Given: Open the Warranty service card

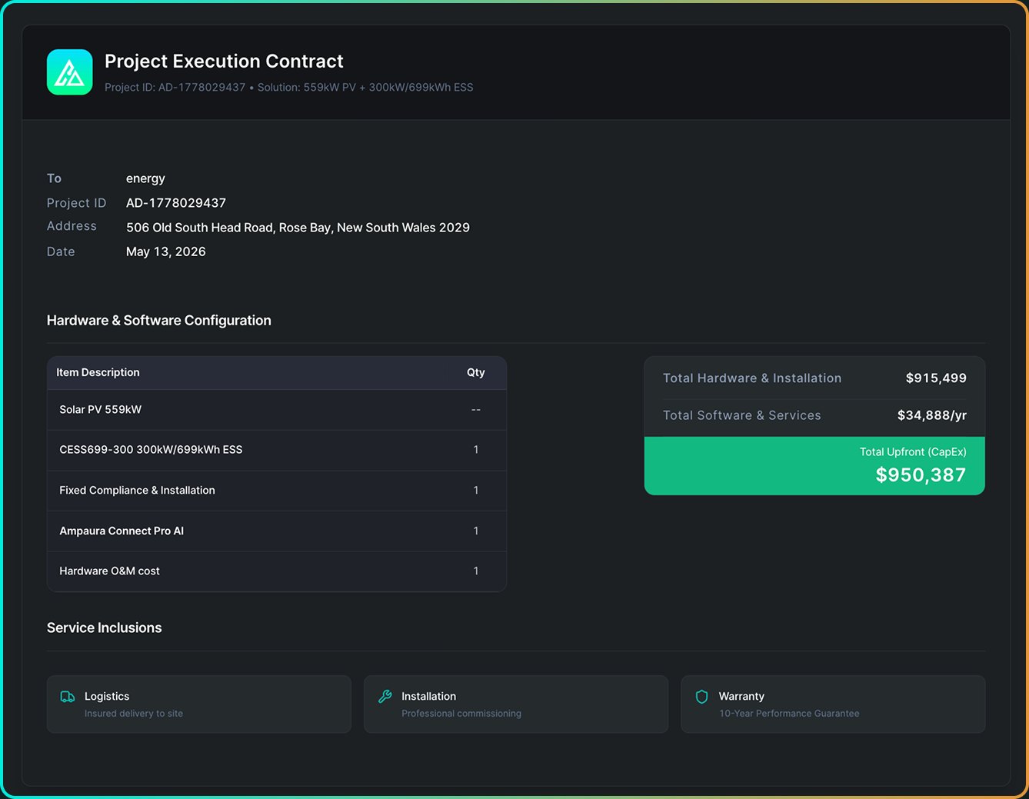Looking at the screenshot, I should (833, 704).
